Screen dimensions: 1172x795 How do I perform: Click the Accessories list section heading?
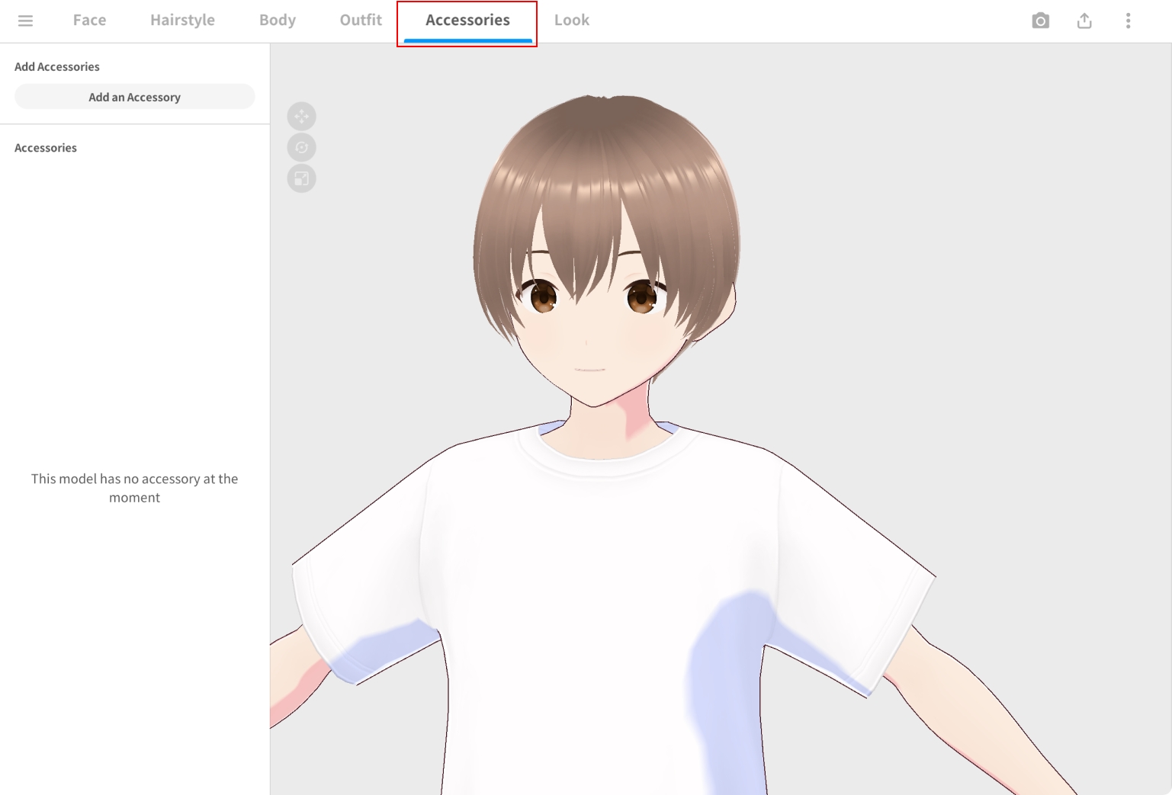(46, 148)
